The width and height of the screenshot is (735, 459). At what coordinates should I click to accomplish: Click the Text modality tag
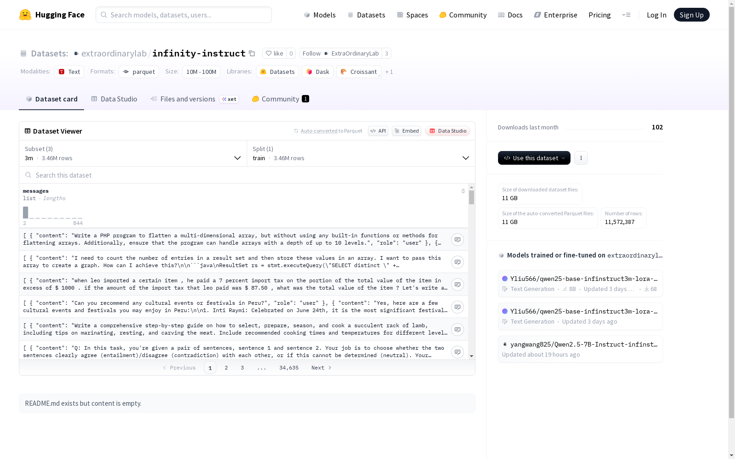(x=69, y=72)
